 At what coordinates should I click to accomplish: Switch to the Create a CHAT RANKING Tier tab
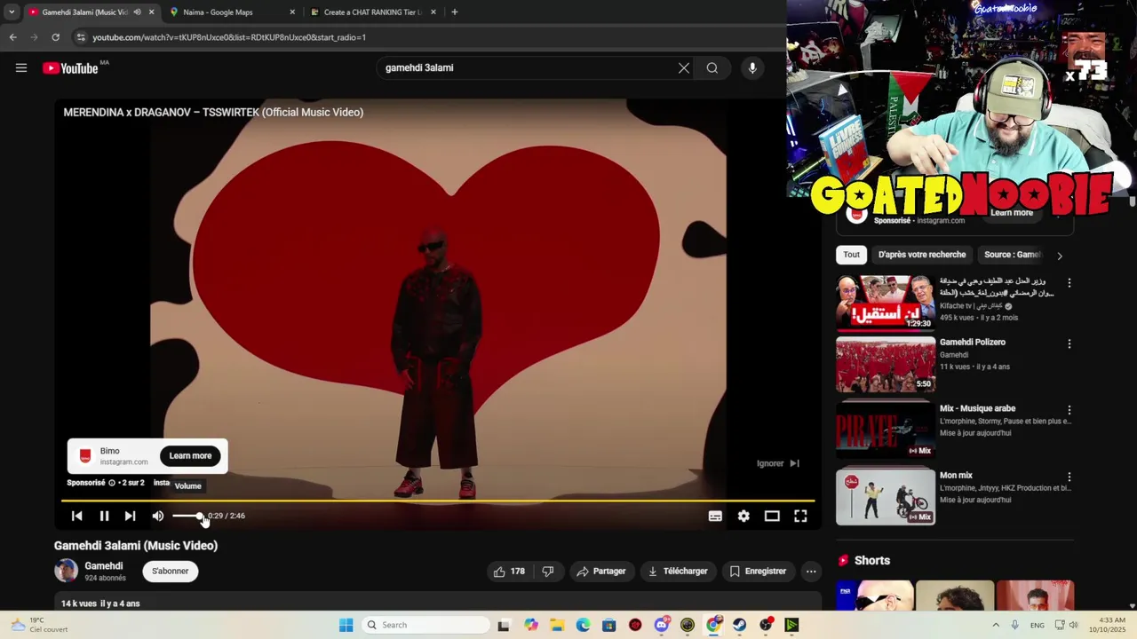(x=372, y=12)
